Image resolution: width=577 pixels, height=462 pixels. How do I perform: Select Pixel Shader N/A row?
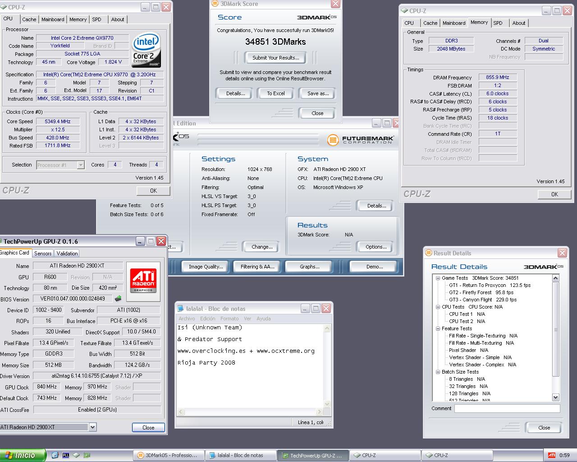pos(468,350)
